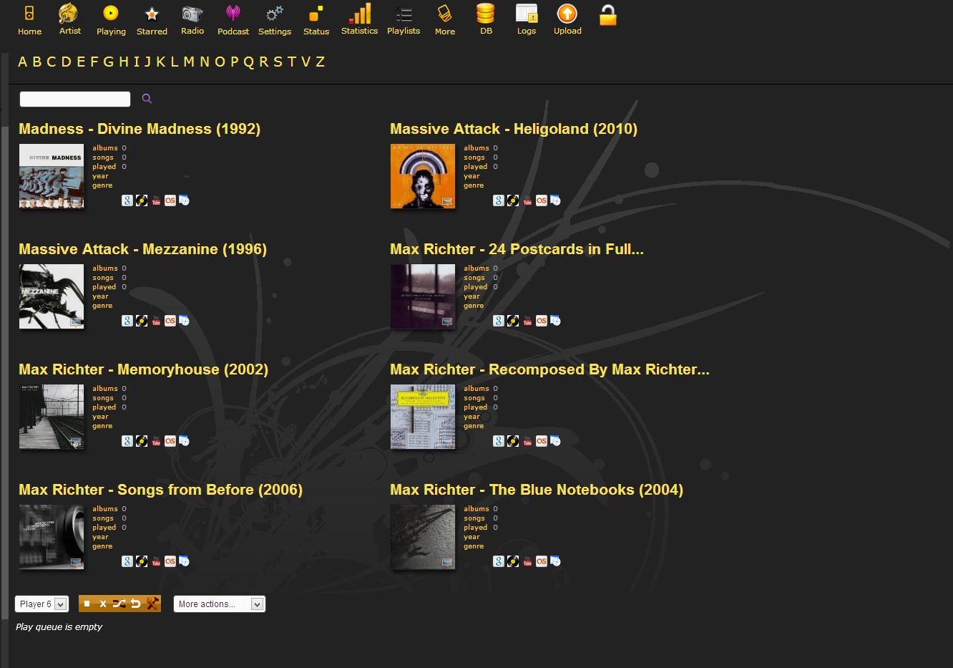Click Heligoland cover art thumbnail
953x668 pixels.
point(423,176)
